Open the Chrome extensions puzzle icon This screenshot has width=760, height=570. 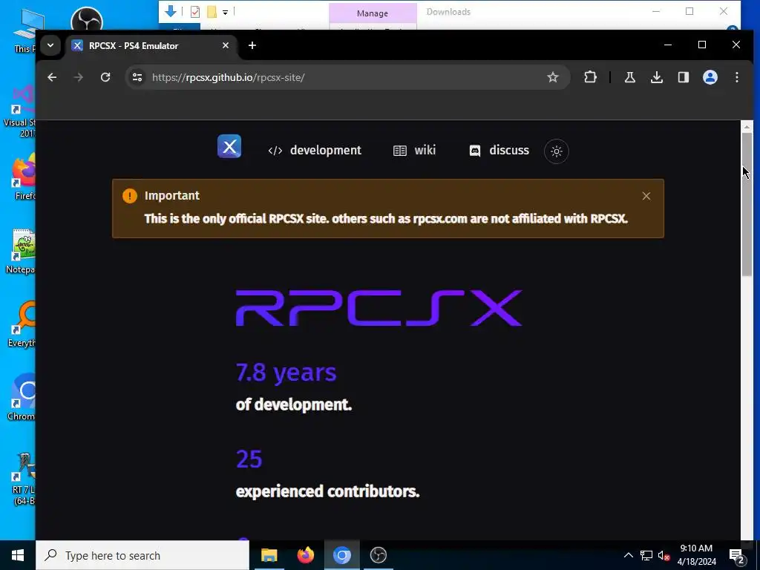click(590, 77)
